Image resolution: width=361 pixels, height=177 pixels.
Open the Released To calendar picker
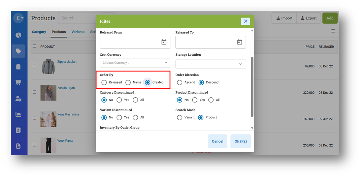[x=239, y=42]
